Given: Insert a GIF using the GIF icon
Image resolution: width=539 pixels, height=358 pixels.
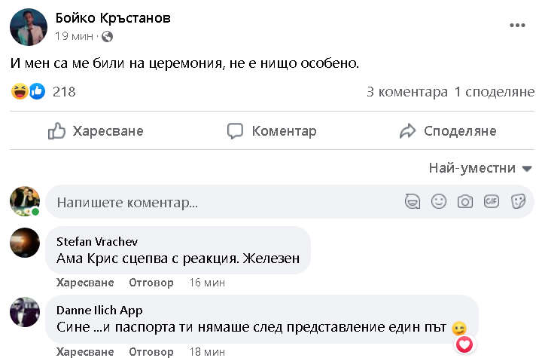Looking at the screenshot, I should click(492, 201).
